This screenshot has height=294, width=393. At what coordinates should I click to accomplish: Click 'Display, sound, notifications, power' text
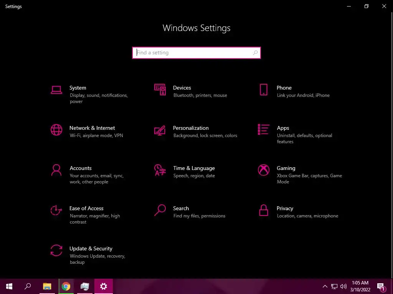click(x=99, y=98)
